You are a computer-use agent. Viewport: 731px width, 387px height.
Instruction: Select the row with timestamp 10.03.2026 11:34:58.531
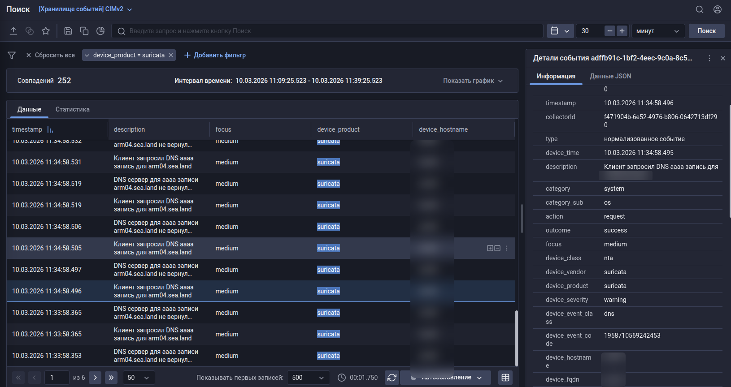pyautogui.click(x=261, y=162)
